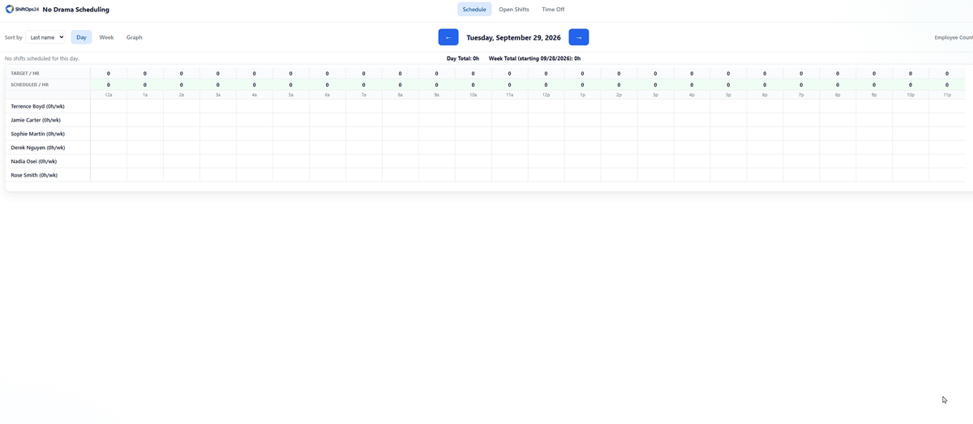Click the TARGET / HR row label

(x=25, y=74)
